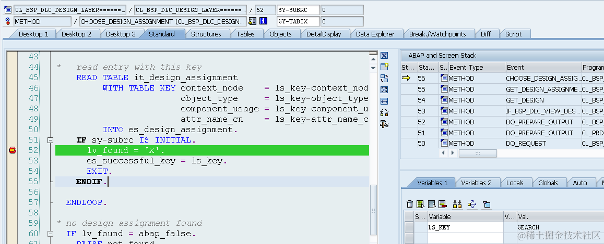
Task: Click the horizontal maximize icon beside editor
Action: [384, 101]
